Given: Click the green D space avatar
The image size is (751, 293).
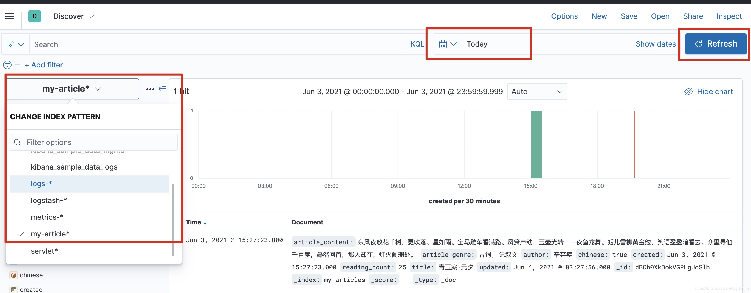Looking at the screenshot, I should (x=34, y=16).
